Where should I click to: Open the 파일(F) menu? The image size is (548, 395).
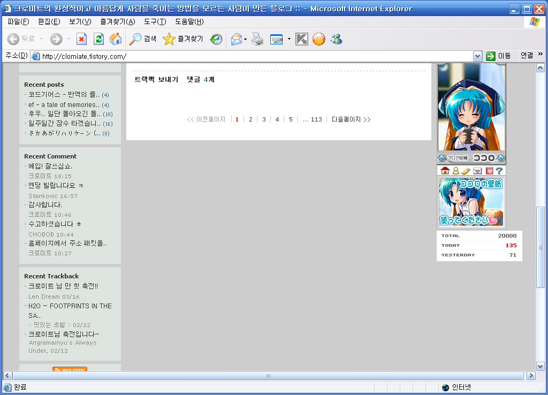pos(18,21)
